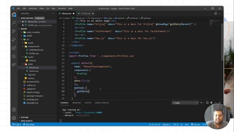
Task: Open the localhost:8080 link in terminal
Action: [89, 113]
